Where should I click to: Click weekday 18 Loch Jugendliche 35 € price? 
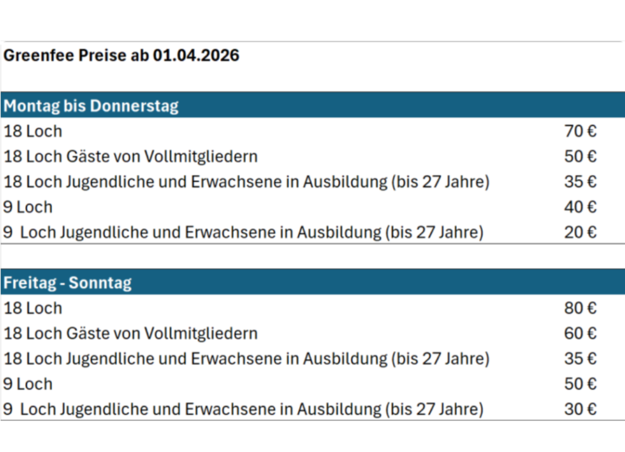tap(580, 182)
